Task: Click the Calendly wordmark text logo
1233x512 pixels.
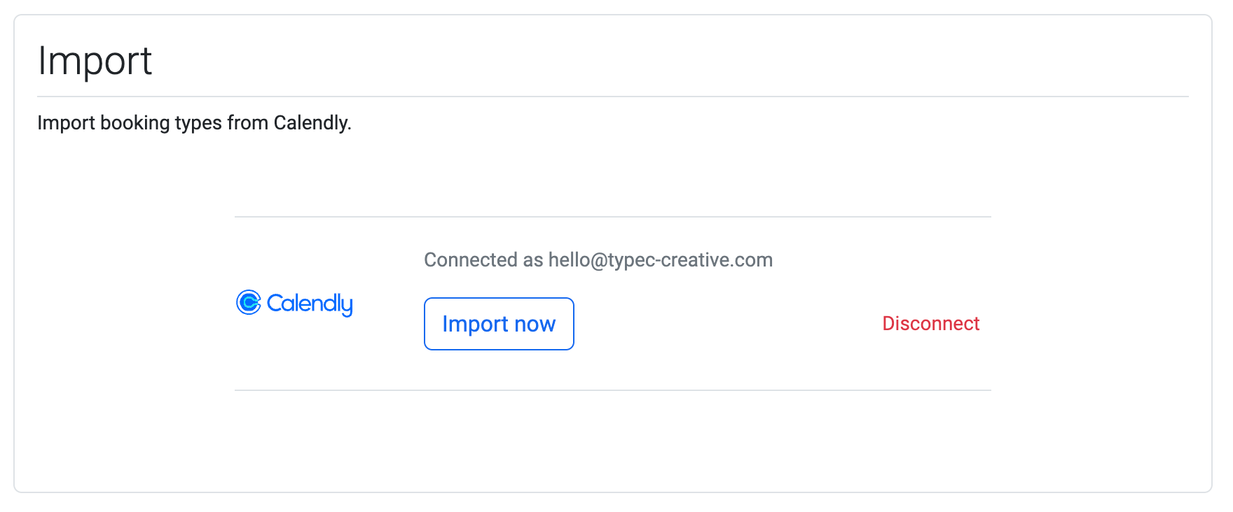Action: coord(310,304)
